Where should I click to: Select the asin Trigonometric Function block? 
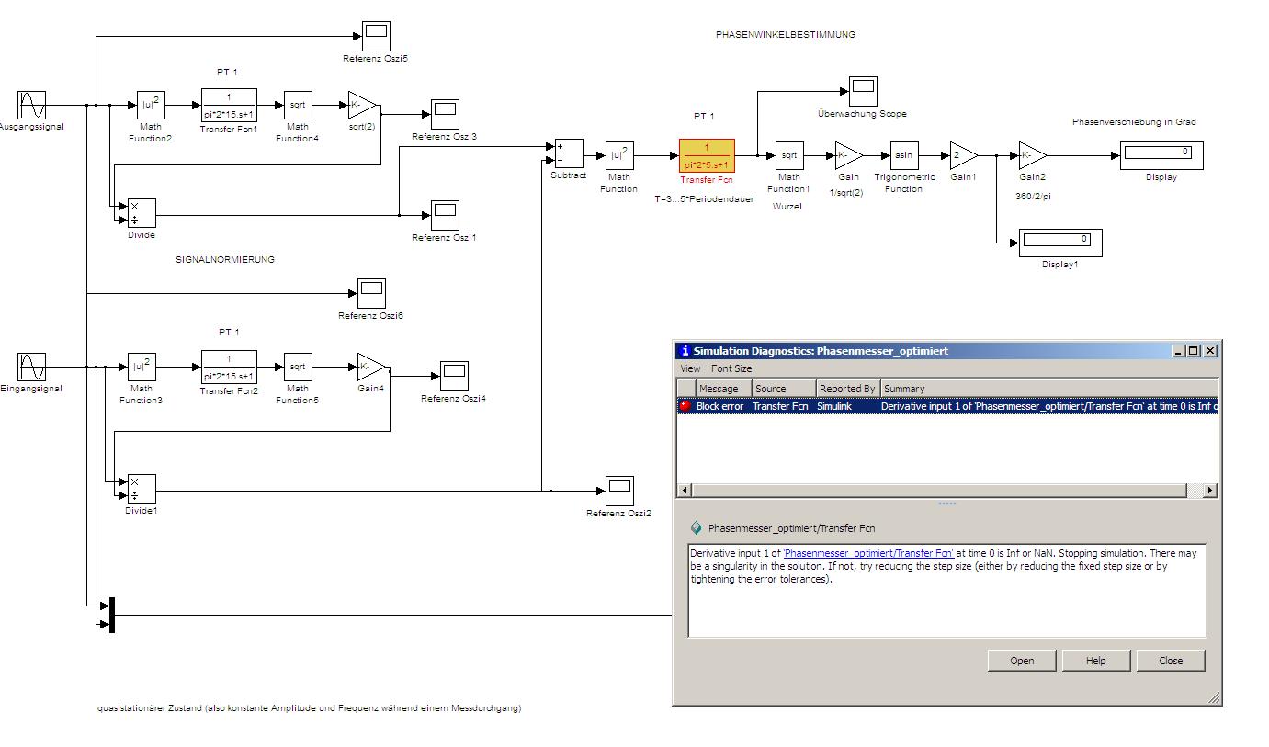pos(903,155)
